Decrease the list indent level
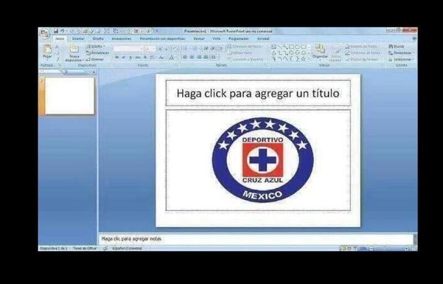This screenshot has width=443, height=284. [x=206, y=49]
